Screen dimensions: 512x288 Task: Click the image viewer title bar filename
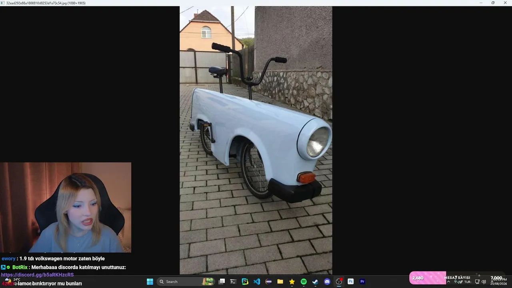[x=46, y=3]
